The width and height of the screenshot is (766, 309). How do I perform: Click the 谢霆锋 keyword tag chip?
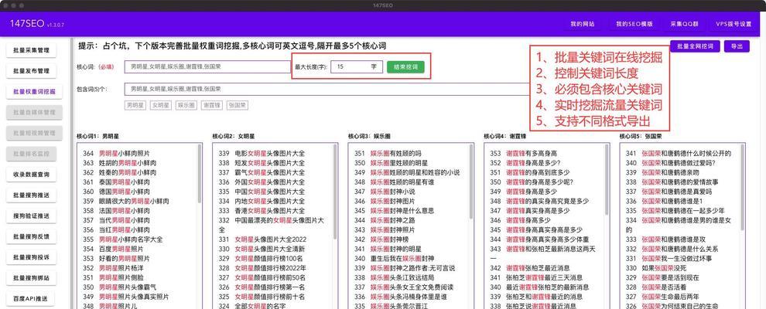tap(212, 105)
